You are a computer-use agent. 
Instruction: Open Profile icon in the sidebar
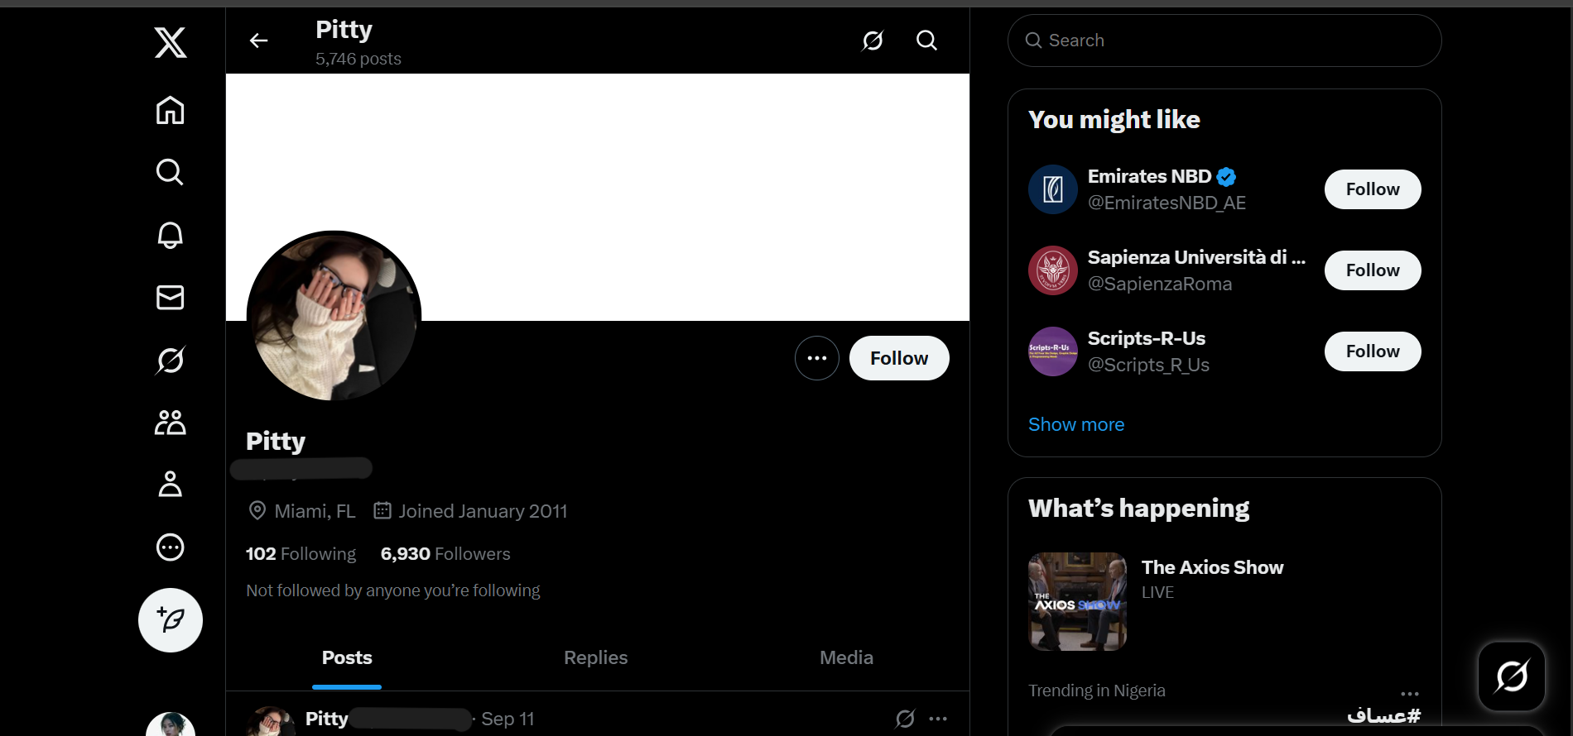click(x=171, y=485)
